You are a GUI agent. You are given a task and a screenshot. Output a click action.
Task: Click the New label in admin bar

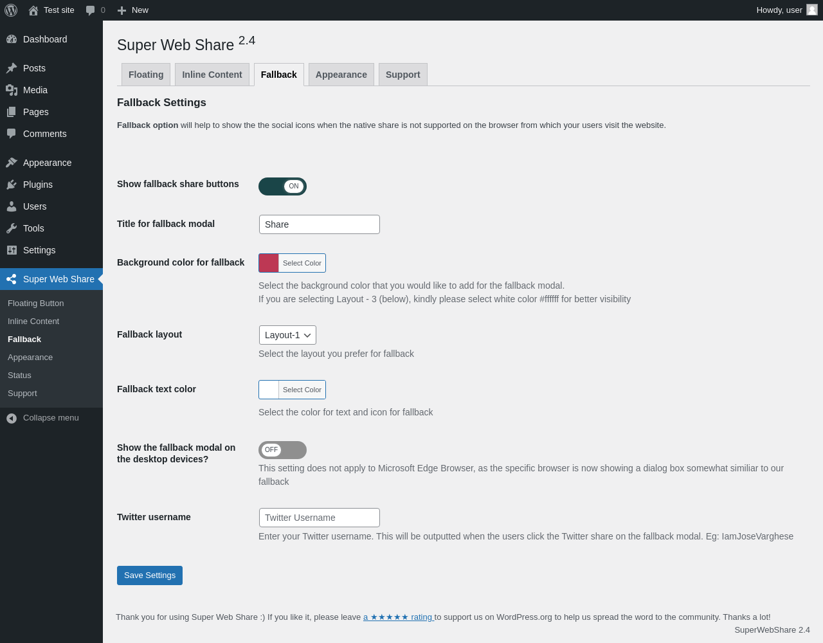pyautogui.click(x=140, y=10)
